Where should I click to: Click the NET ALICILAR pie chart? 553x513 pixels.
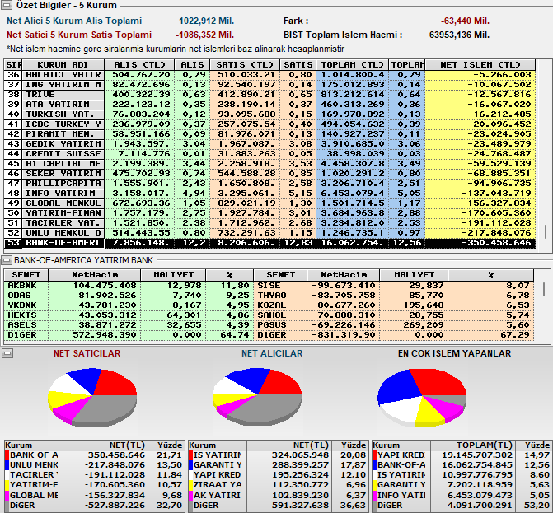(257, 396)
